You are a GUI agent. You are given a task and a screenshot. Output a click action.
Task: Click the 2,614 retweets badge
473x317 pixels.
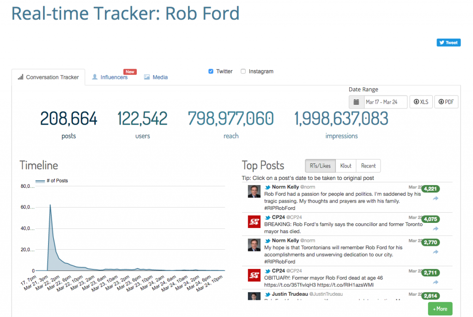[x=431, y=296]
